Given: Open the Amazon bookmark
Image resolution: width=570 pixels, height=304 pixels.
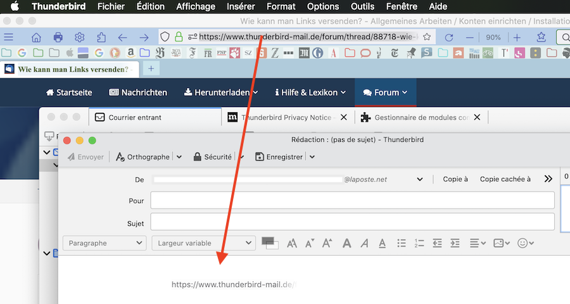Looking at the screenshot, I should pos(130,53).
